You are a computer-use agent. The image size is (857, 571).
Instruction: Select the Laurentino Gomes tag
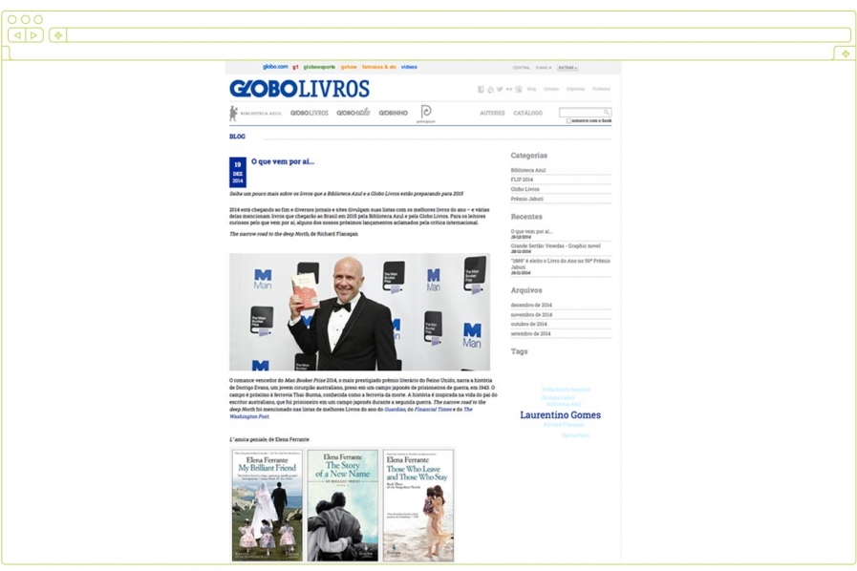(x=560, y=415)
